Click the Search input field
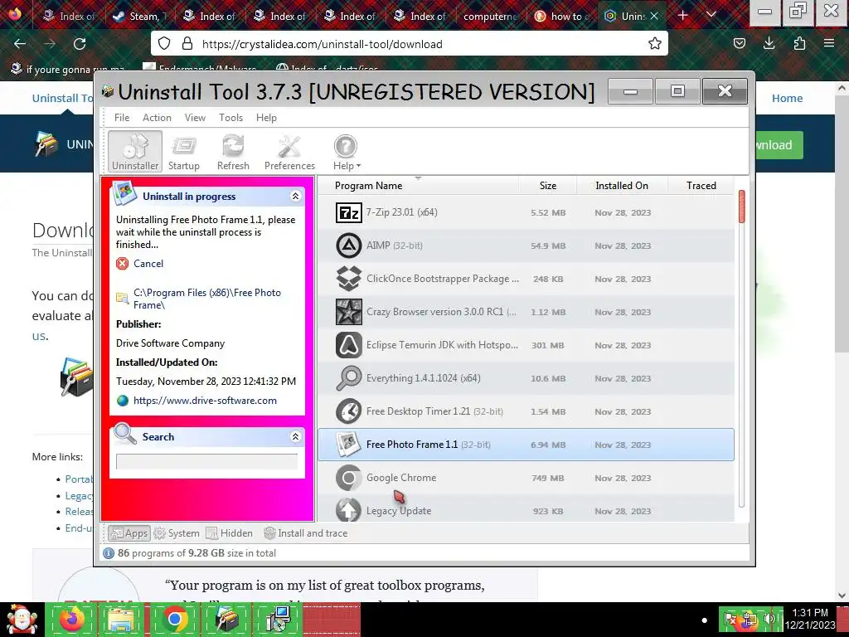 206,461
